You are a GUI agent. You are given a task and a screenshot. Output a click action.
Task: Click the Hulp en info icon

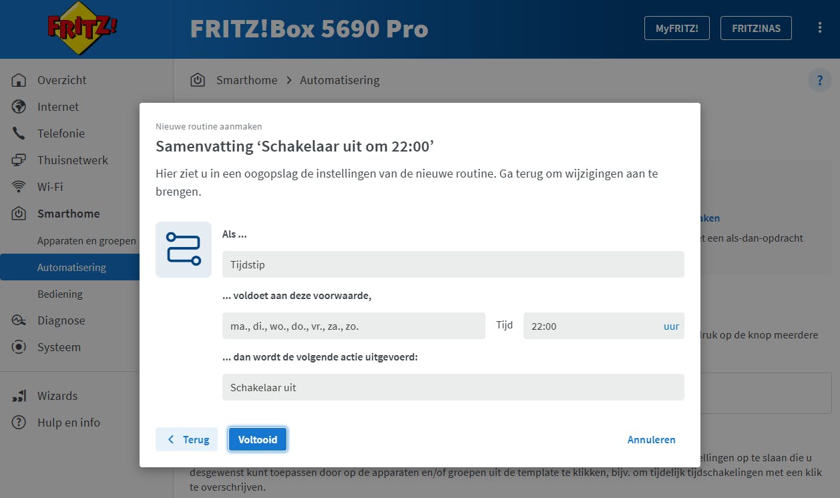pyautogui.click(x=19, y=423)
